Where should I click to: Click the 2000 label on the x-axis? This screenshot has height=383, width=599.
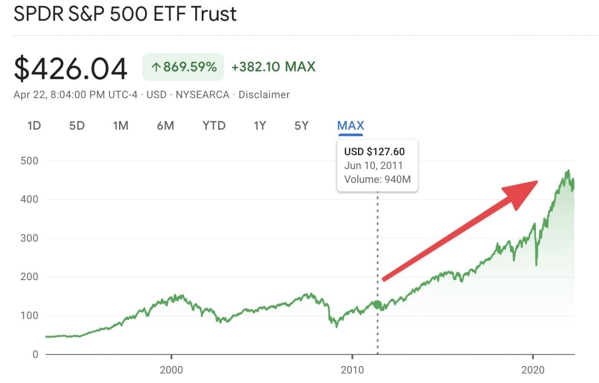[171, 370]
